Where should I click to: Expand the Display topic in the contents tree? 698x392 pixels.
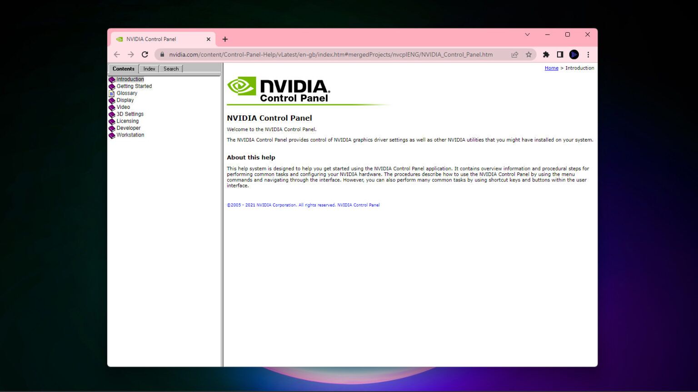coord(125,100)
